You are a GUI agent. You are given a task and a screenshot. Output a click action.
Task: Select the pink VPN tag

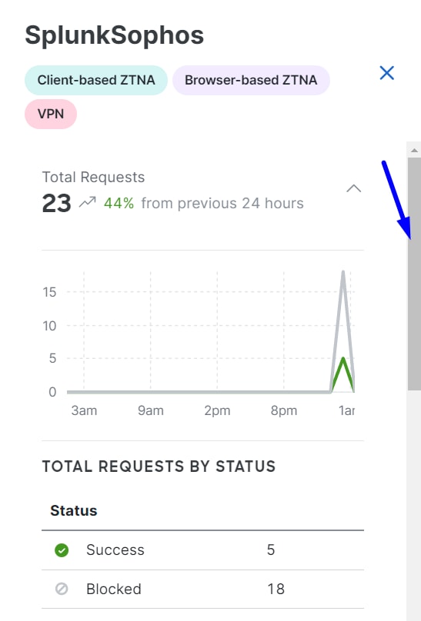click(51, 114)
